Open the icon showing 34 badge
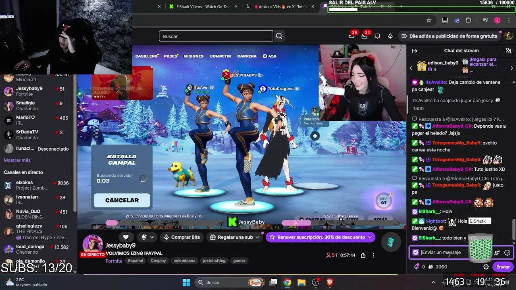 tap(364, 36)
